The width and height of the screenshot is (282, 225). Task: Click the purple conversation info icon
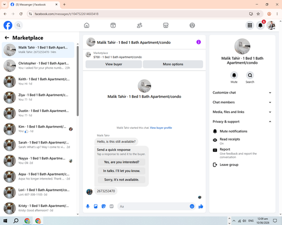click(x=199, y=42)
